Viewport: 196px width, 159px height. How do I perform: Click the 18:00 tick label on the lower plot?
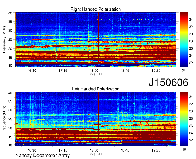[x=94, y=150]
